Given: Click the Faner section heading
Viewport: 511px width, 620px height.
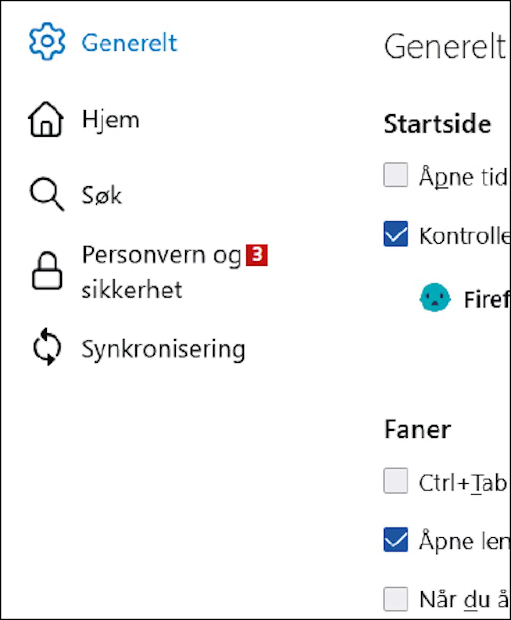Looking at the screenshot, I should coord(418,429).
